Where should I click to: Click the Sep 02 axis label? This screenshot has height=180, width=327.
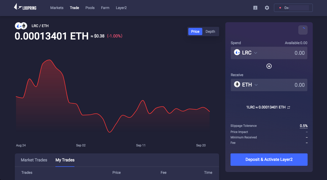[81, 145]
